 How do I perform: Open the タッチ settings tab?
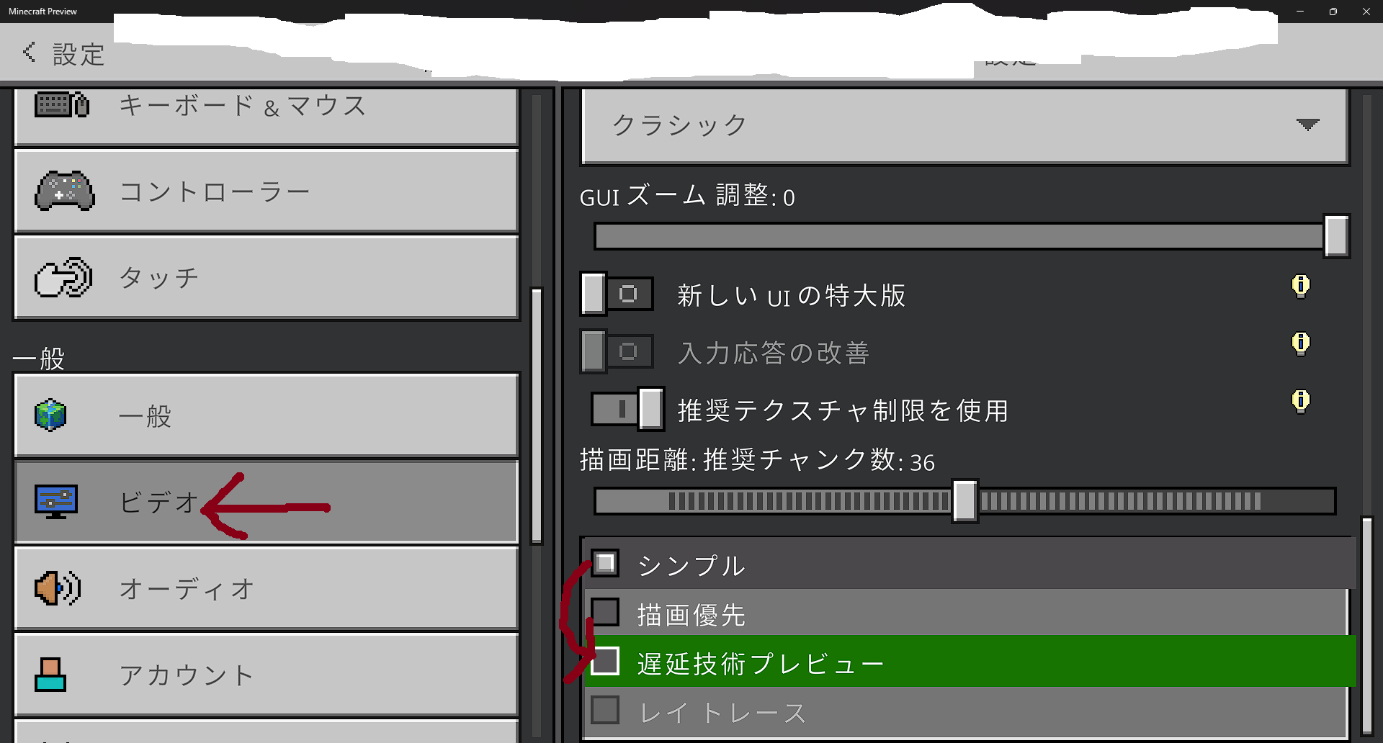point(267,277)
